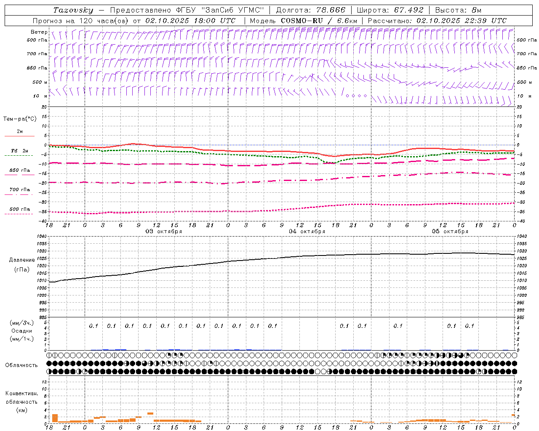Click the 985 value on the right pressure axis
This screenshot has width=539, height=431.
(x=521, y=317)
